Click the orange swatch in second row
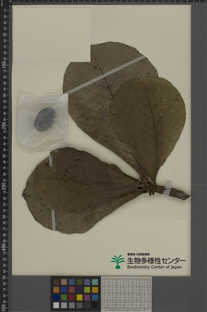The image size is (207, 312). tap(56, 290)
